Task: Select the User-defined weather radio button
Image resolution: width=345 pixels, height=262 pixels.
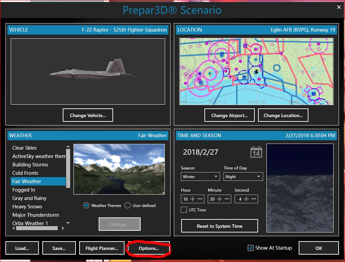Action: [x=128, y=206]
